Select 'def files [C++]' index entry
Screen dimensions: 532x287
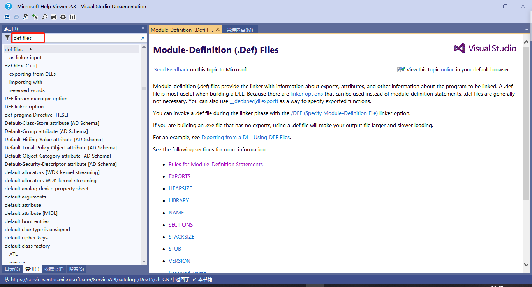coord(21,66)
